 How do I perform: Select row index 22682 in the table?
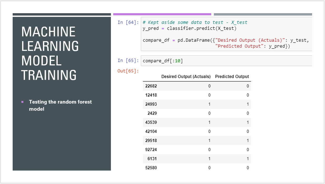click(x=151, y=86)
